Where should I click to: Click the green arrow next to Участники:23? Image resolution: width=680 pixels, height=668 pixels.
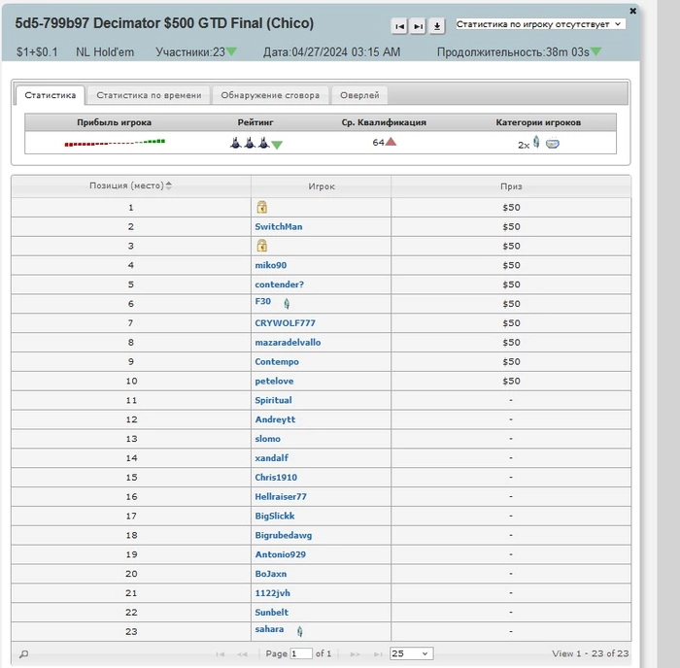tap(231, 52)
